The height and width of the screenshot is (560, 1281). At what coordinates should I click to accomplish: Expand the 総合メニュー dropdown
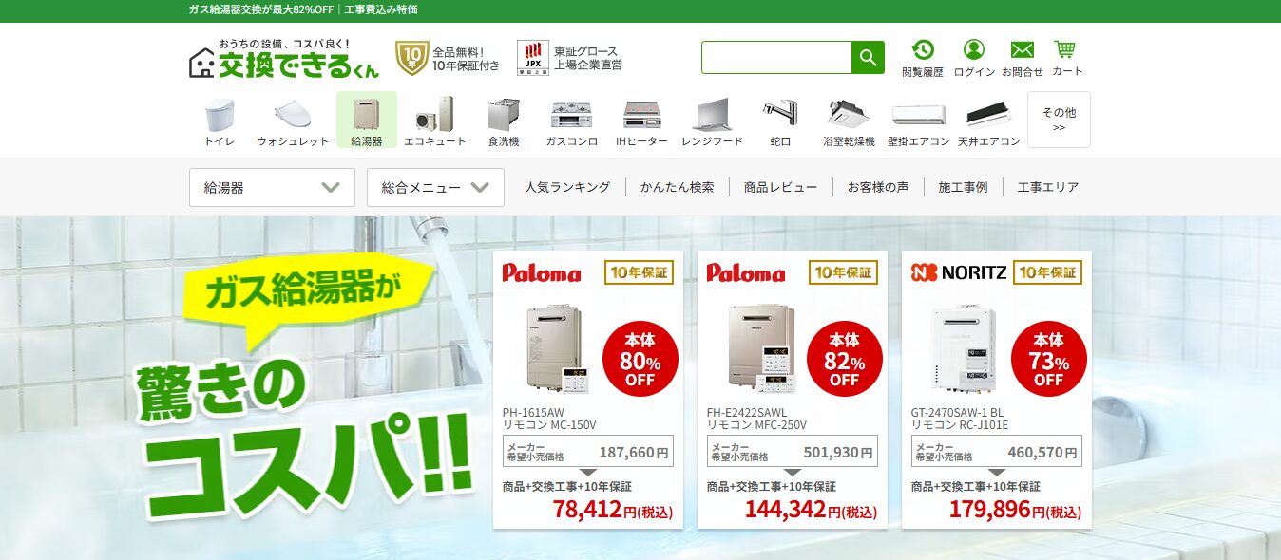(x=435, y=187)
